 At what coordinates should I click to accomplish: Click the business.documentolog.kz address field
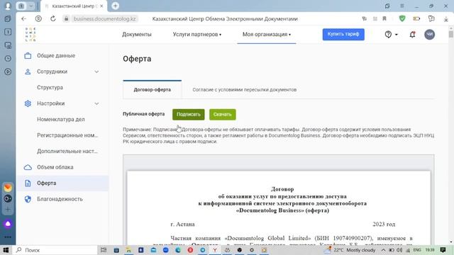(104, 19)
